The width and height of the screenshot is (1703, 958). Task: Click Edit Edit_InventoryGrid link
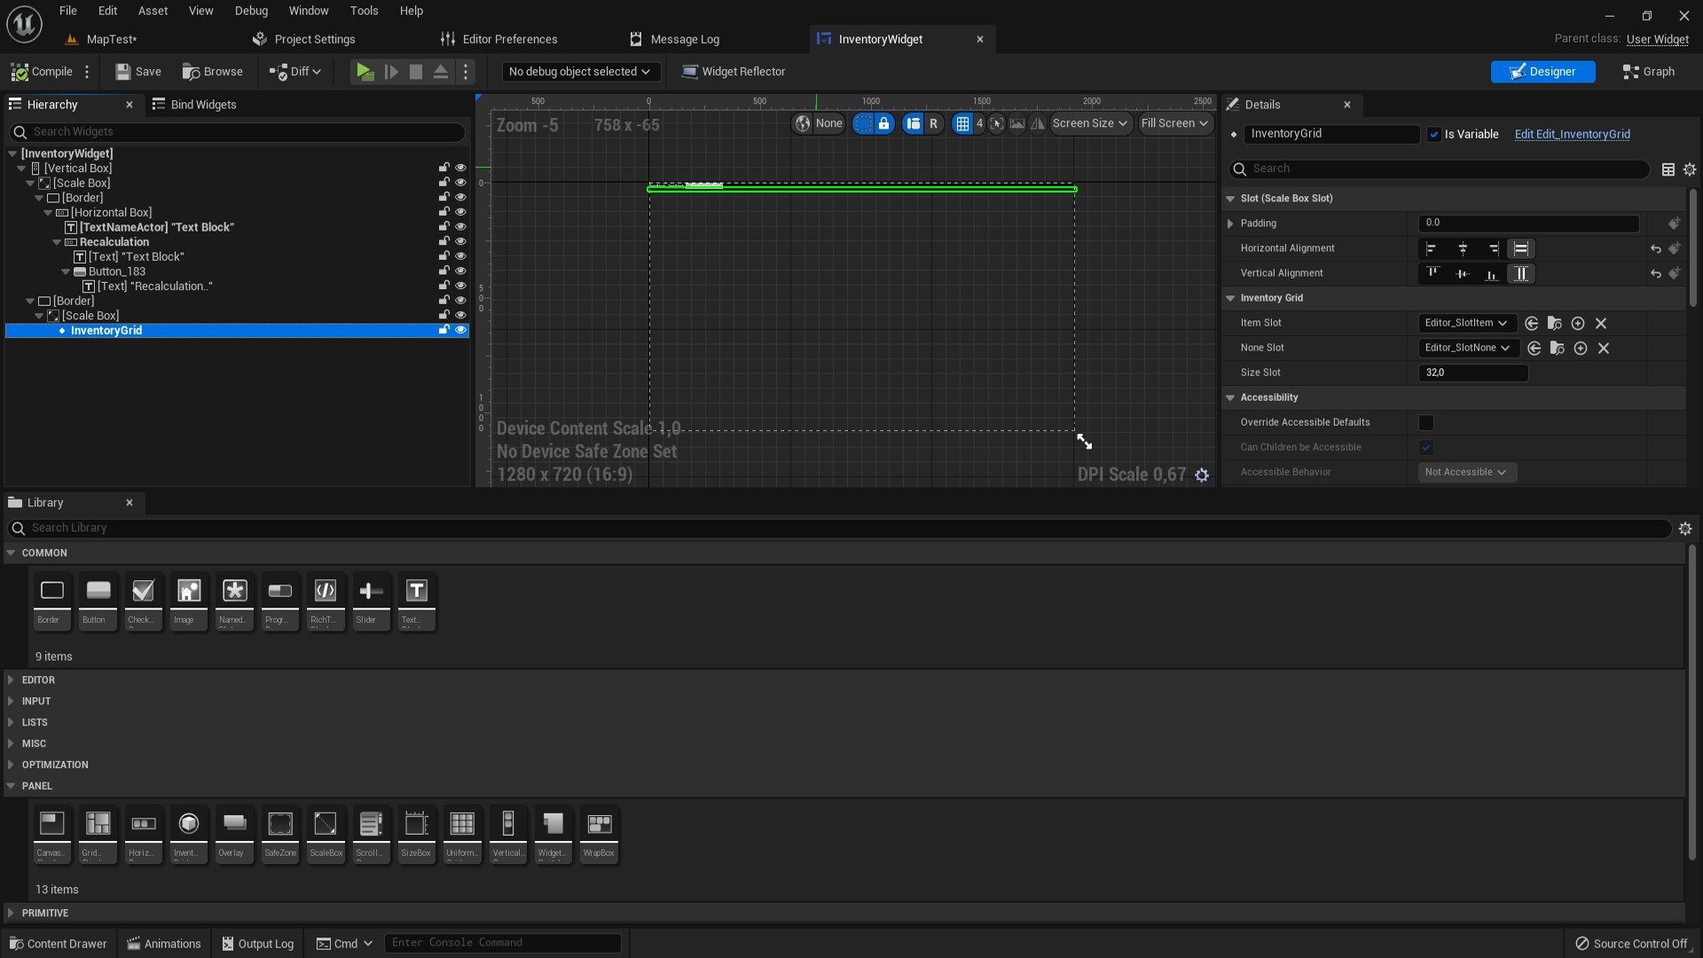[x=1572, y=135]
